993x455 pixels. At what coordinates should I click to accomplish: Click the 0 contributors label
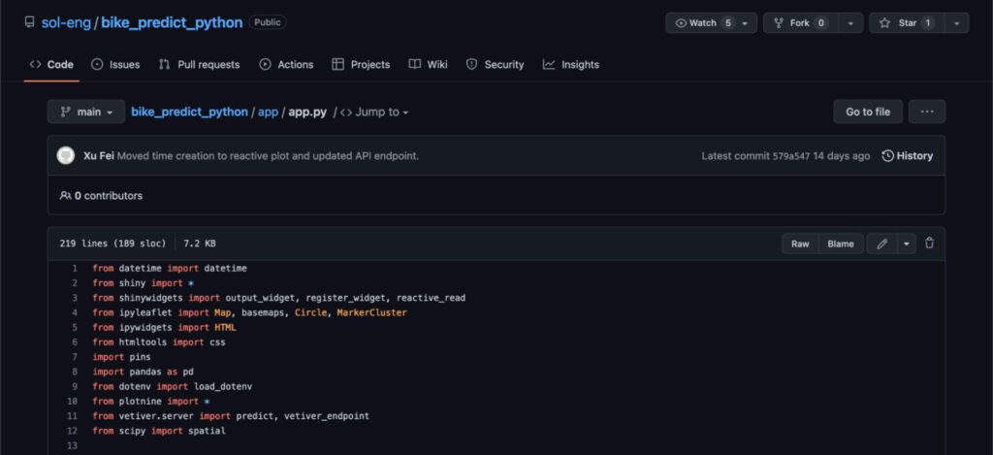coord(101,196)
